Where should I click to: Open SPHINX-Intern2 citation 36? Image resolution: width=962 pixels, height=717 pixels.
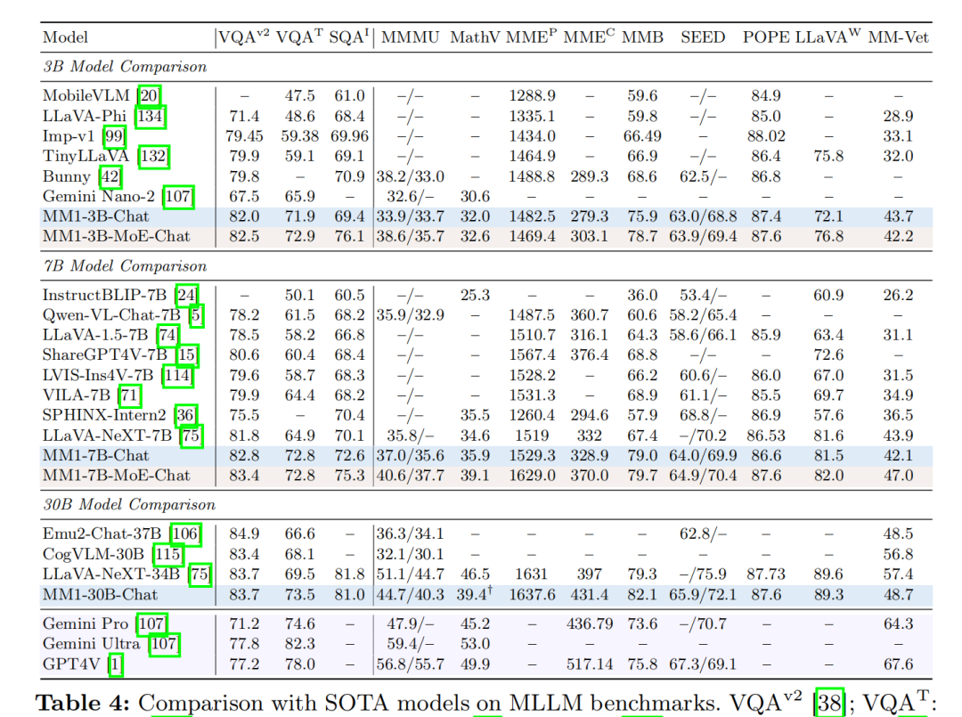point(185,415)
